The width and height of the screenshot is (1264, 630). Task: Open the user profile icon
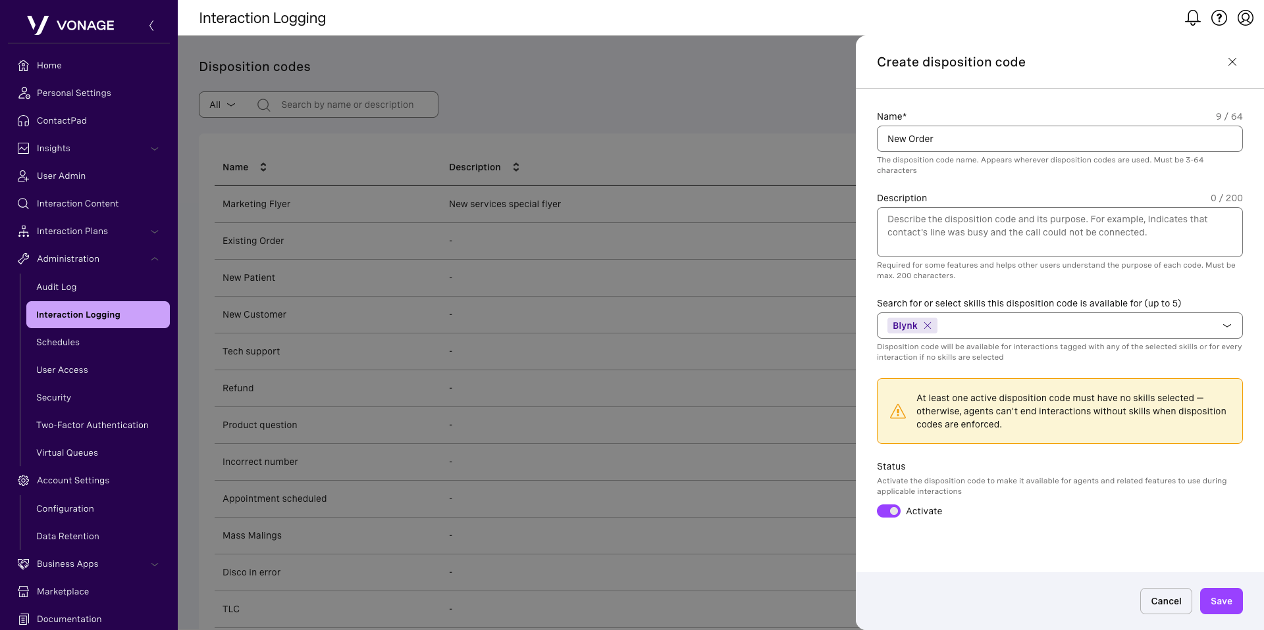tap(1245, 18)
